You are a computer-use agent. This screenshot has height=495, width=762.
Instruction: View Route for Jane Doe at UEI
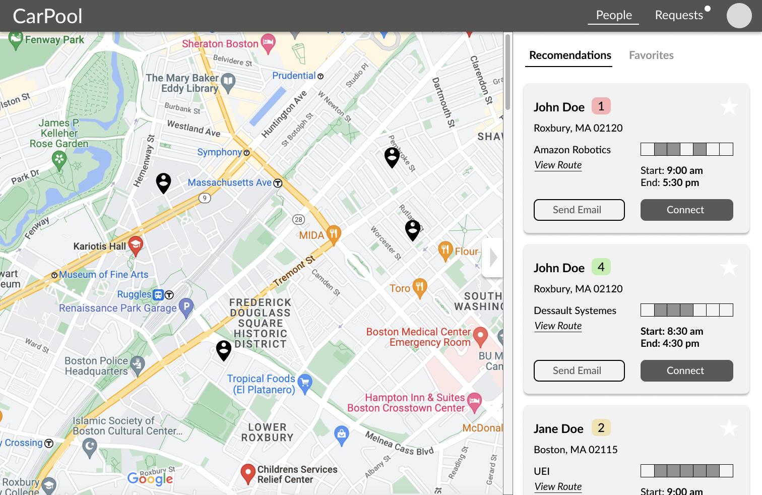click(x=558, y=487)
